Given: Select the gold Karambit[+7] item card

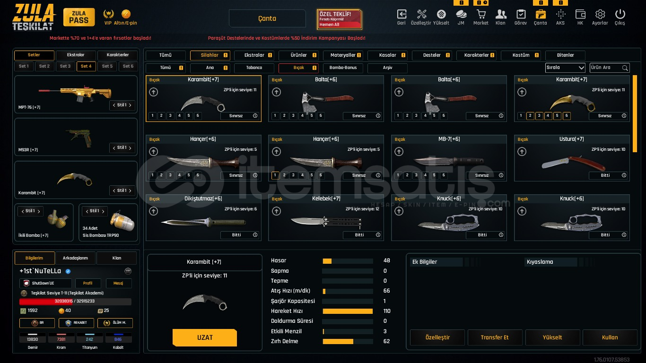Looking at the screenshot, I should pyautogui.click(x=572, y=99).
